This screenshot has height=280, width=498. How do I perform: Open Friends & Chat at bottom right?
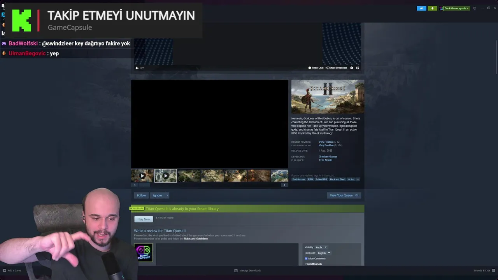[x=484, y=271]
